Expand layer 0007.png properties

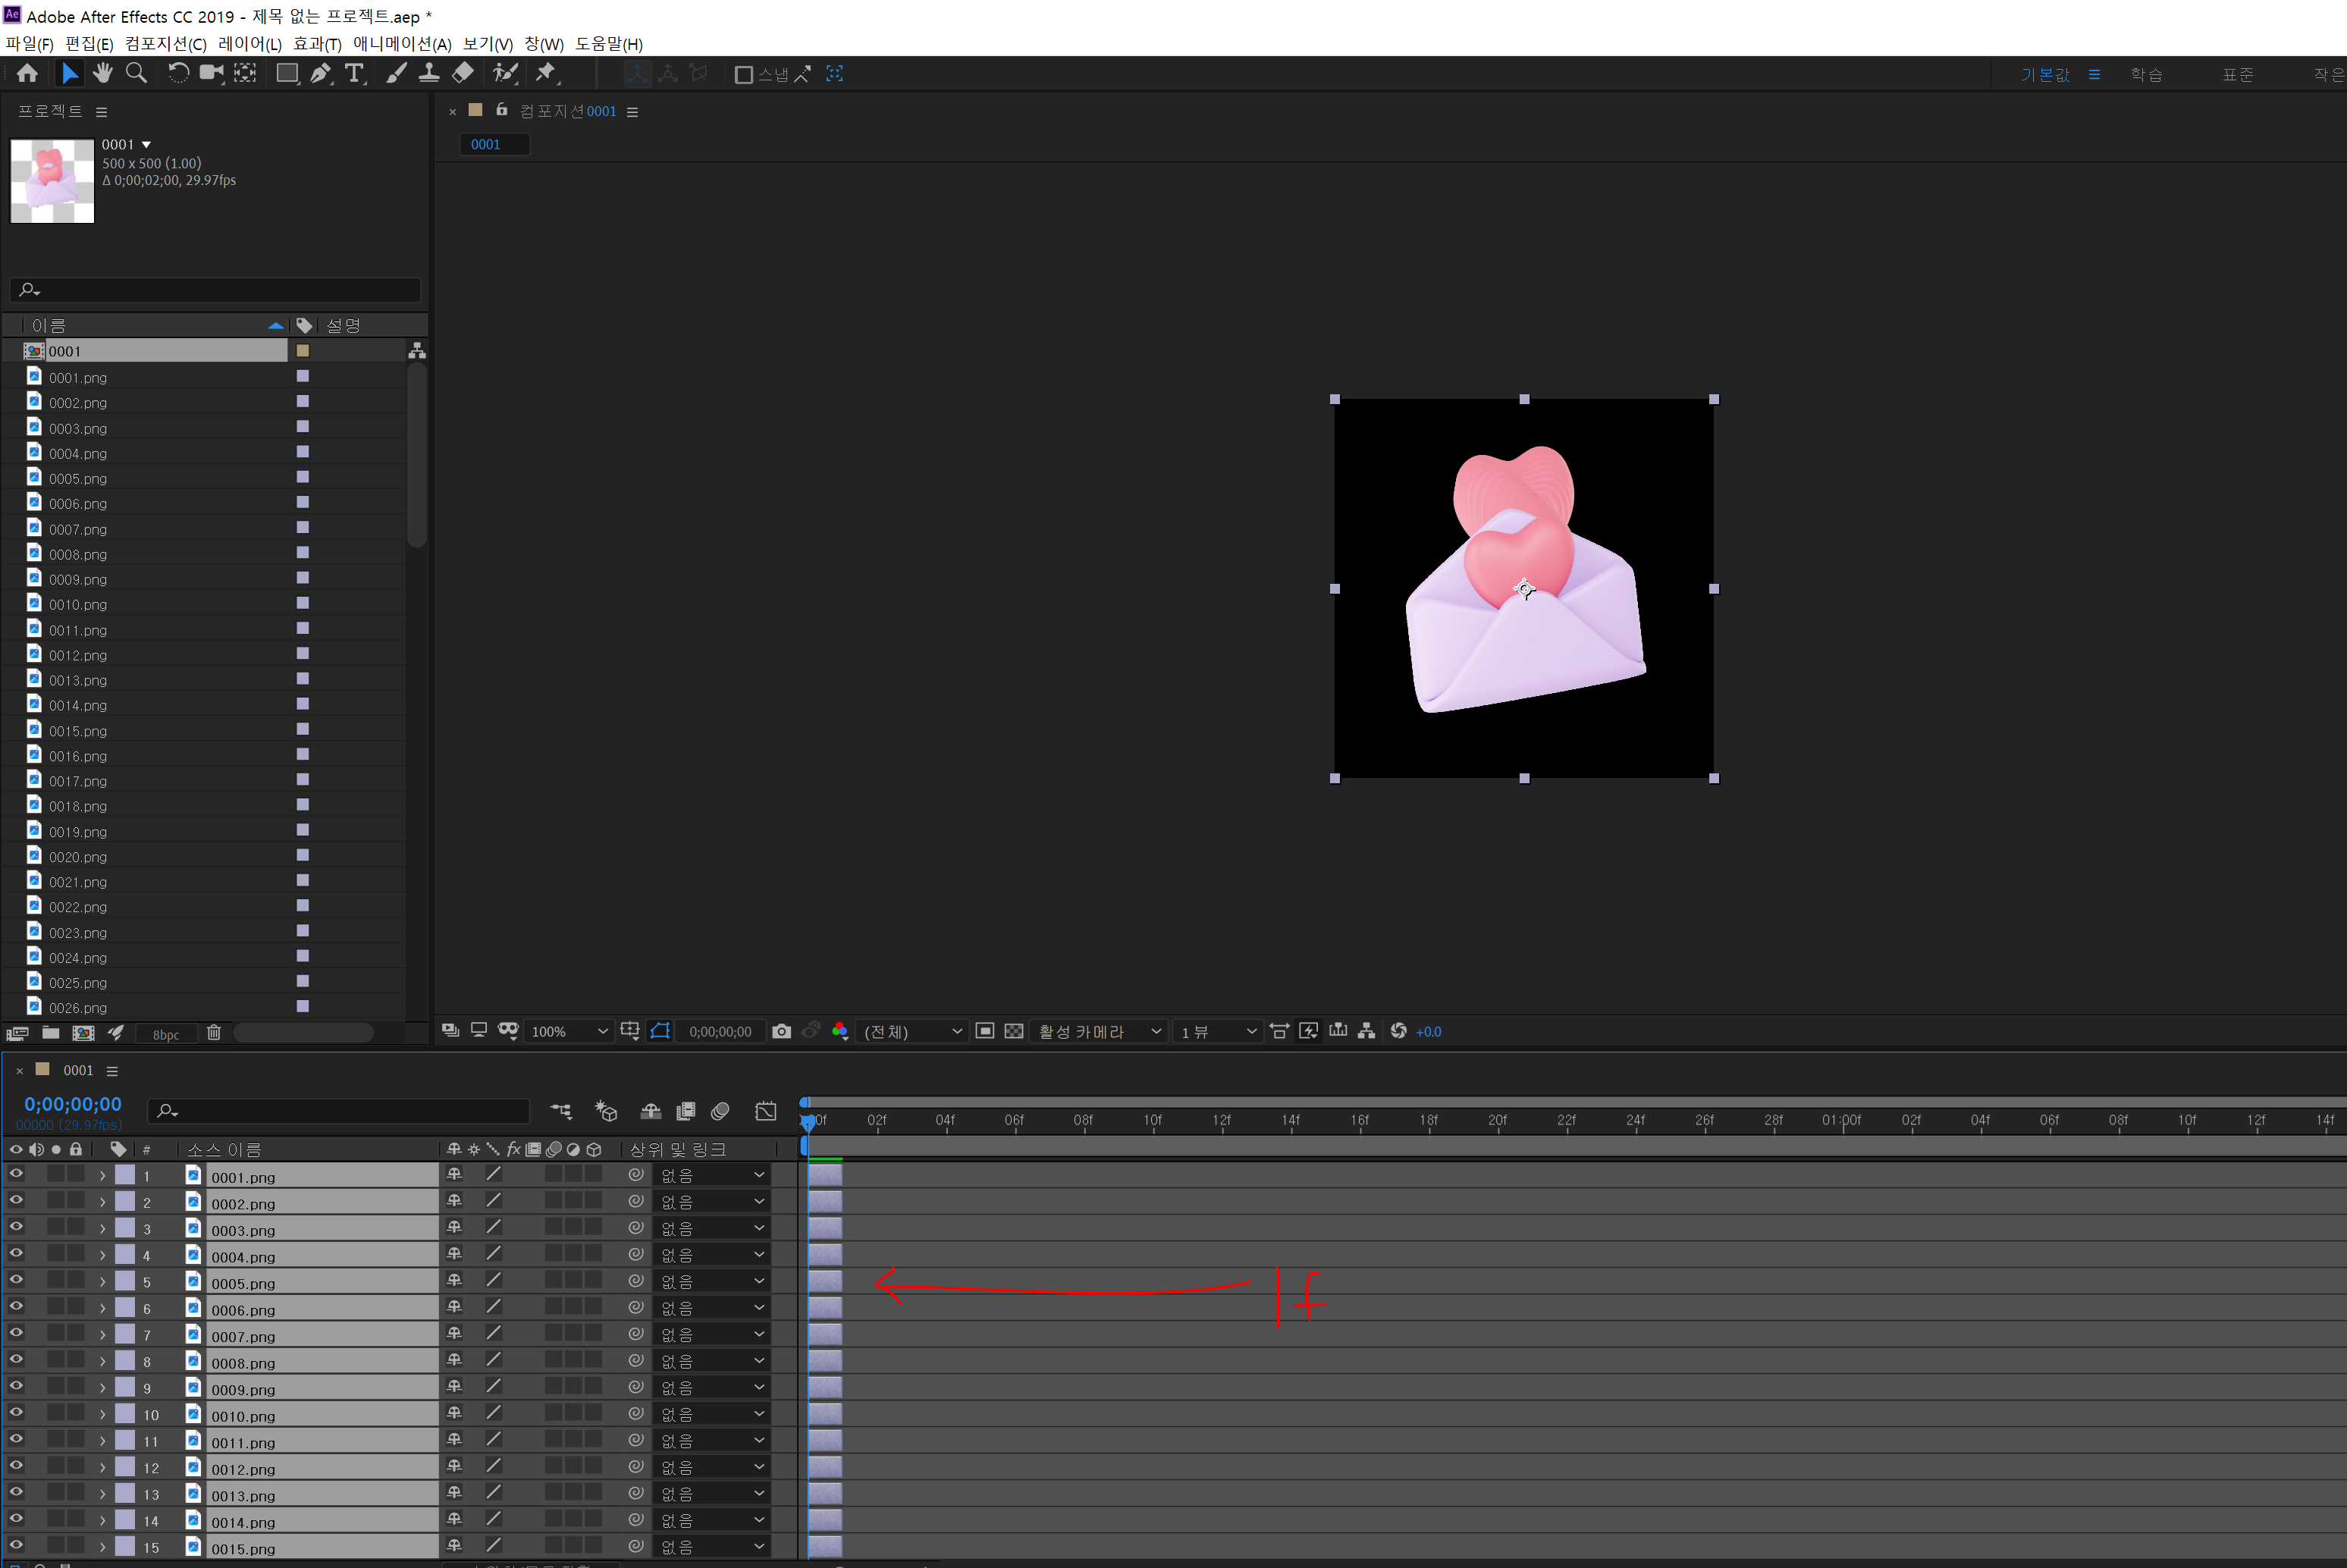pos(102,1334)
